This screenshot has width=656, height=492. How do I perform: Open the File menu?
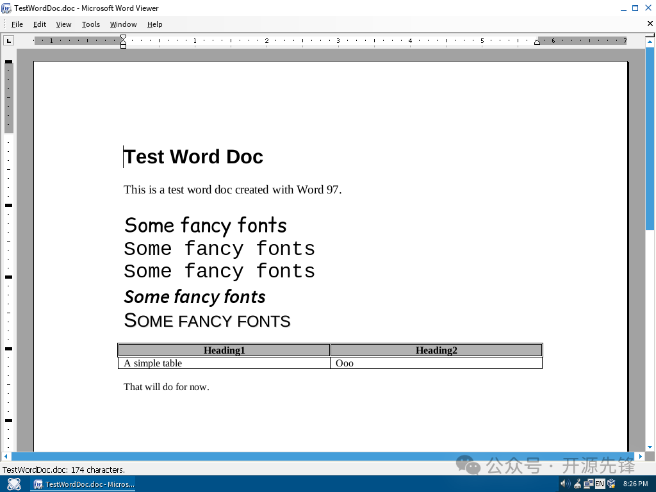click(17, 24)
